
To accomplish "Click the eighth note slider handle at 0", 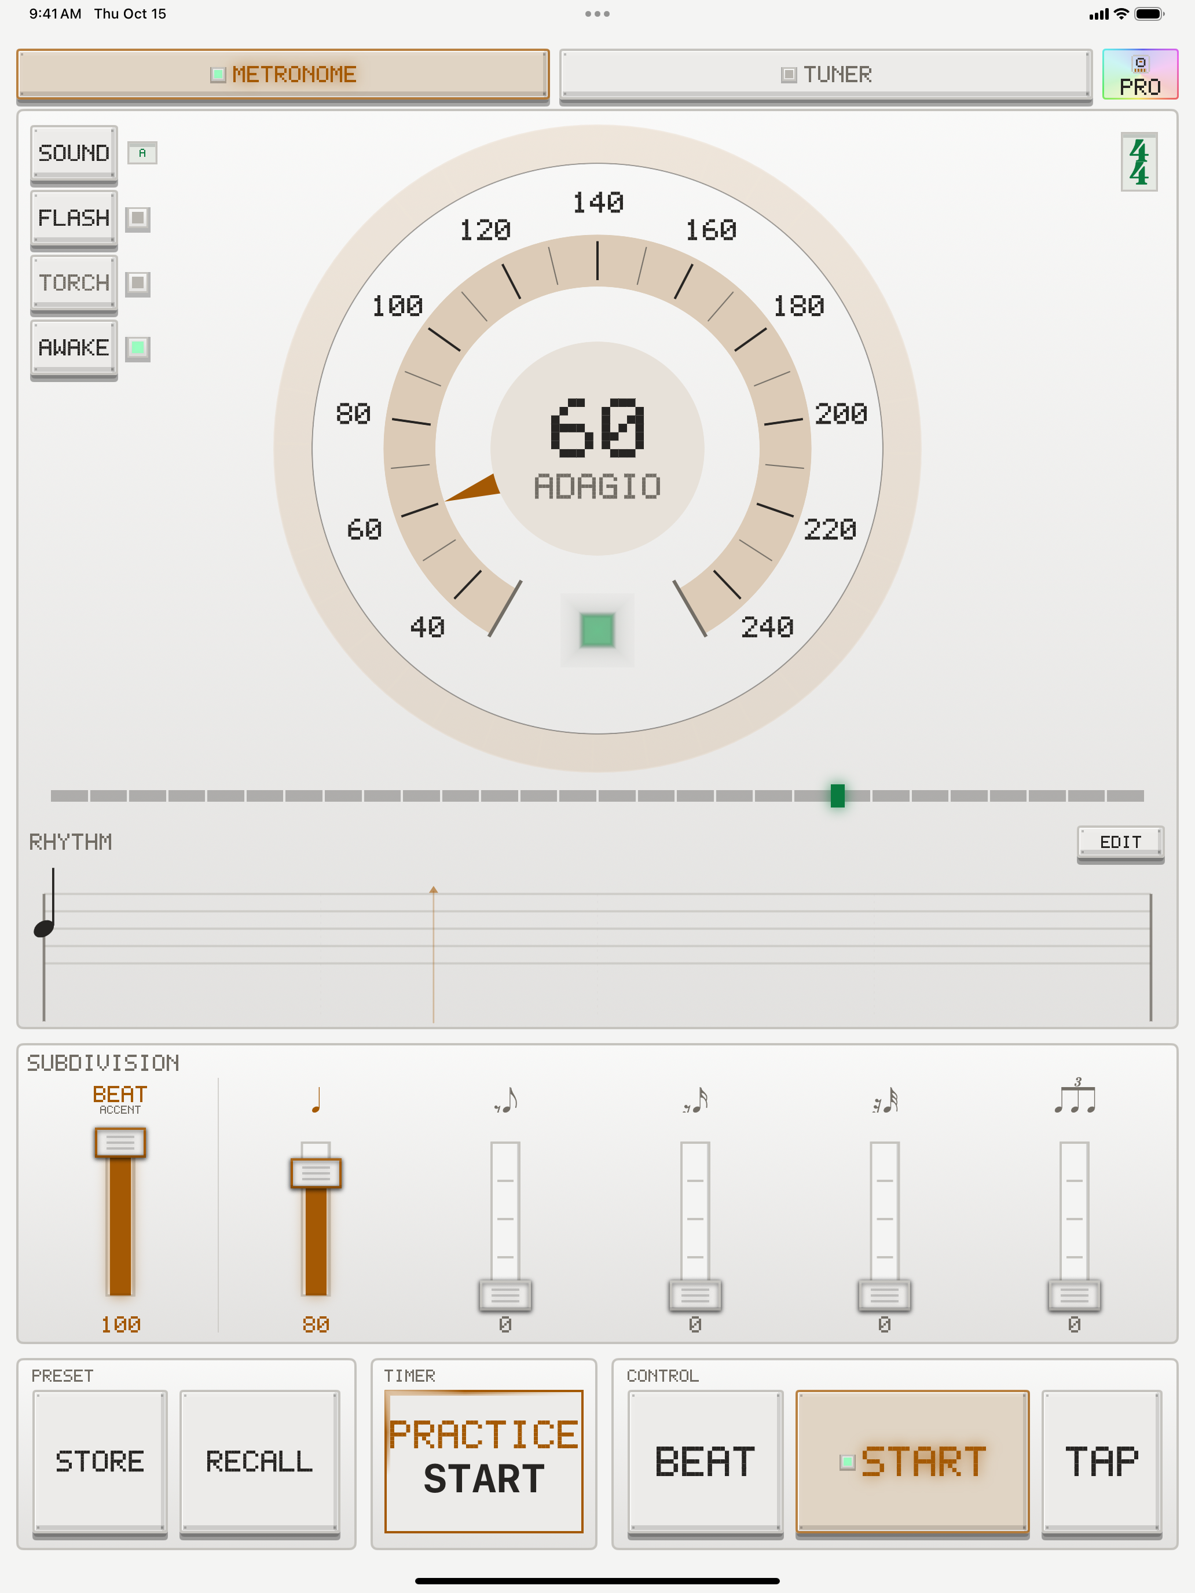I will (505, 1295).
